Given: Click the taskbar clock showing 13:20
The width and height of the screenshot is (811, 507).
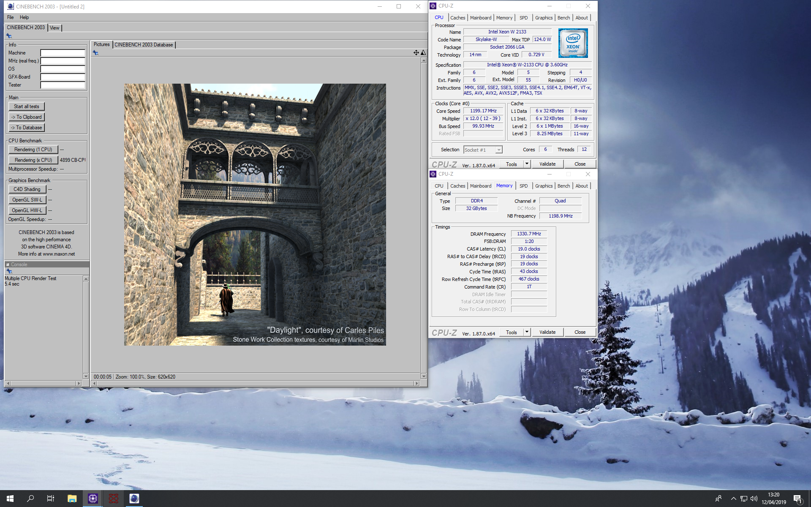Looking at the screenshot, I should [x=774, y=499].
